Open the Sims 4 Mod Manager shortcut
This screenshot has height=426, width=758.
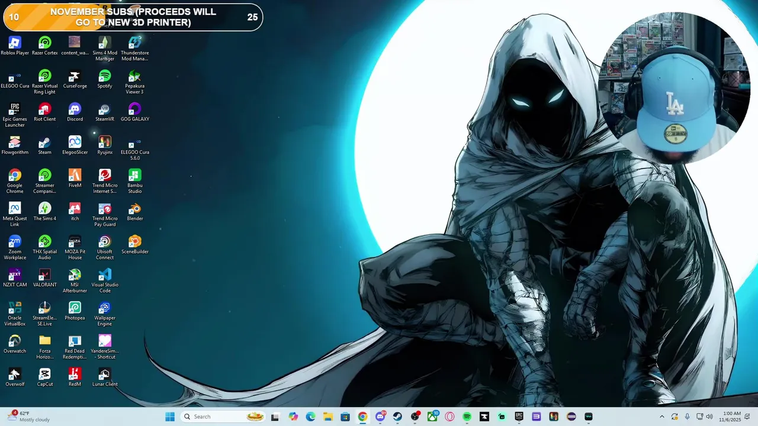[105, 49]
